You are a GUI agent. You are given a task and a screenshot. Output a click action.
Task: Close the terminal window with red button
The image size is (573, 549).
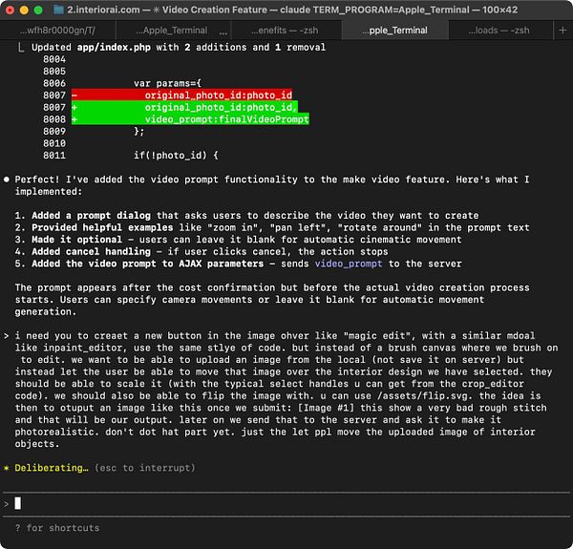[10, 10]
